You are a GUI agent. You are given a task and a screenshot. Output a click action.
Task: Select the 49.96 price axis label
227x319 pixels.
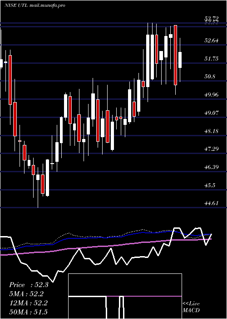tap(212, 95)
